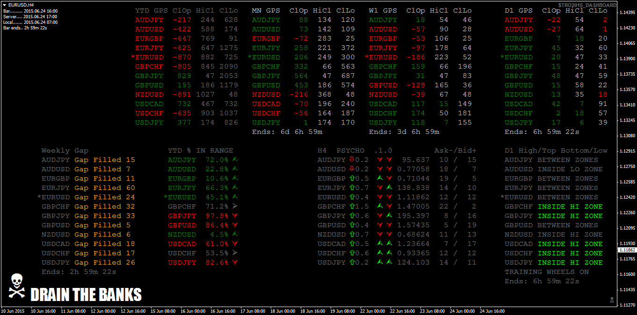Click the GBPJPY price 195.397

coord(413,216)
